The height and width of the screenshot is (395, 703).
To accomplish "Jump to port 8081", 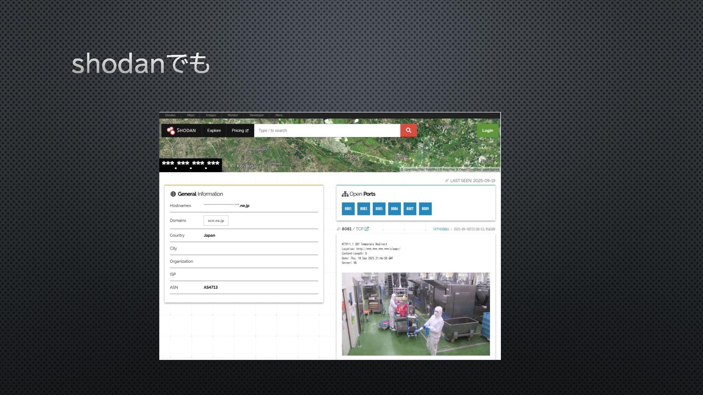I will (348, 209).
